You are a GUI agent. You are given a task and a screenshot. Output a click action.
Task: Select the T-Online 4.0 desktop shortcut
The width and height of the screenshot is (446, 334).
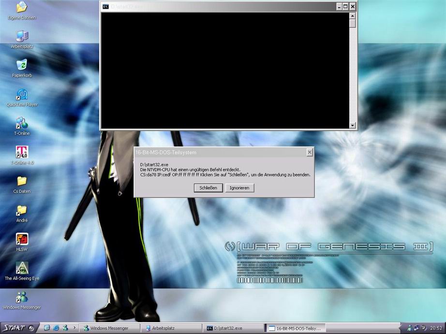[x=22, y=156]
